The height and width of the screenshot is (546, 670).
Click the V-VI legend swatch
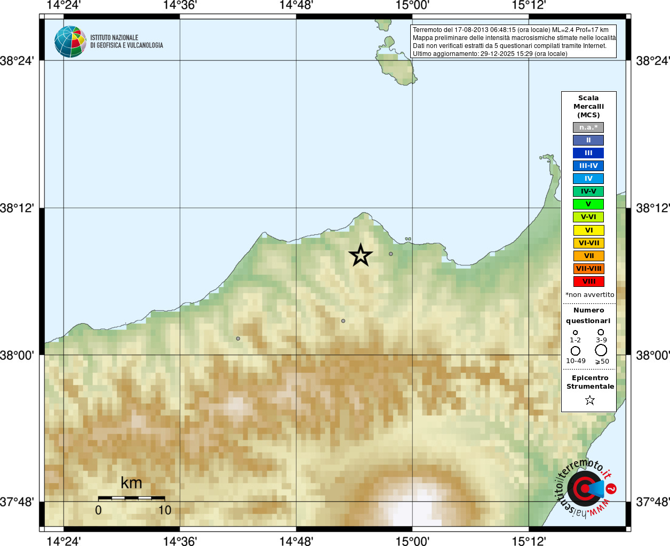coord(588,217)
